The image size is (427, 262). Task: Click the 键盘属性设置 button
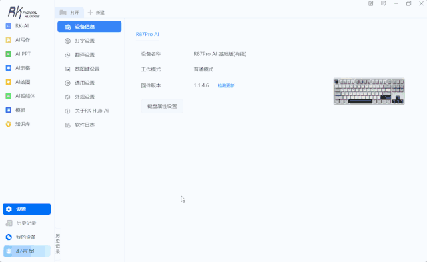162,106
